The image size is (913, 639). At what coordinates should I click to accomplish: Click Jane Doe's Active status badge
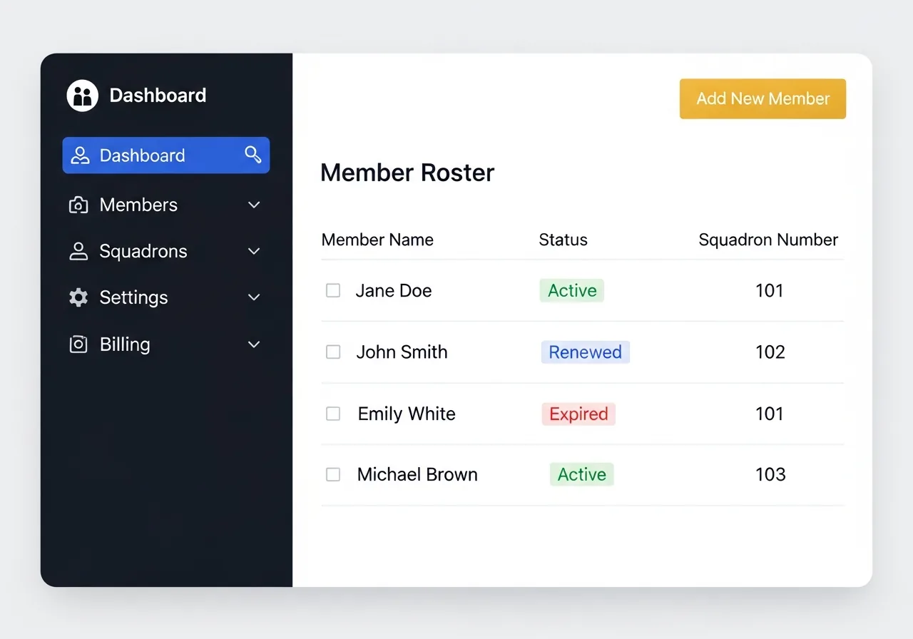click(572, 290)
